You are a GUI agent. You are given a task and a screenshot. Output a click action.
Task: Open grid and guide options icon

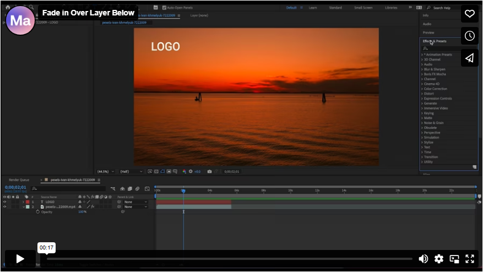(x=175, y=172)
